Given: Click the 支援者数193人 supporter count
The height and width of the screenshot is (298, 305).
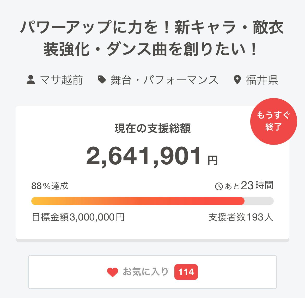Looking at the screenshot, I should click(241, 217).
